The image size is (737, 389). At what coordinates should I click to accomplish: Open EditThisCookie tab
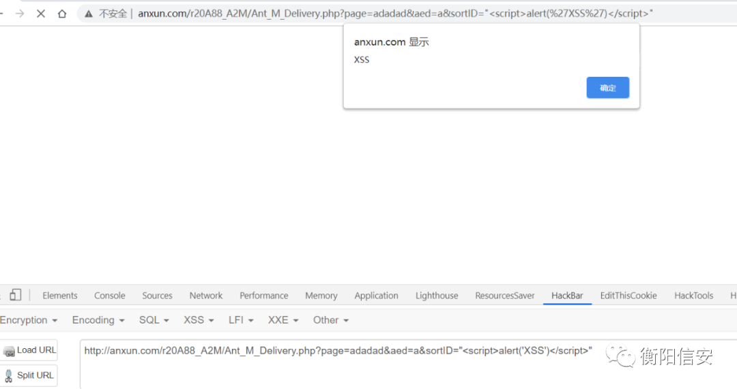click(628, 296)
